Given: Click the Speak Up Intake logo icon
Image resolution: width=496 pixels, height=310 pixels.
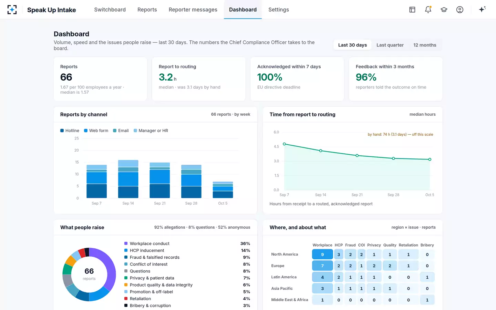Looking at the screenshot, I should [12, 10].
